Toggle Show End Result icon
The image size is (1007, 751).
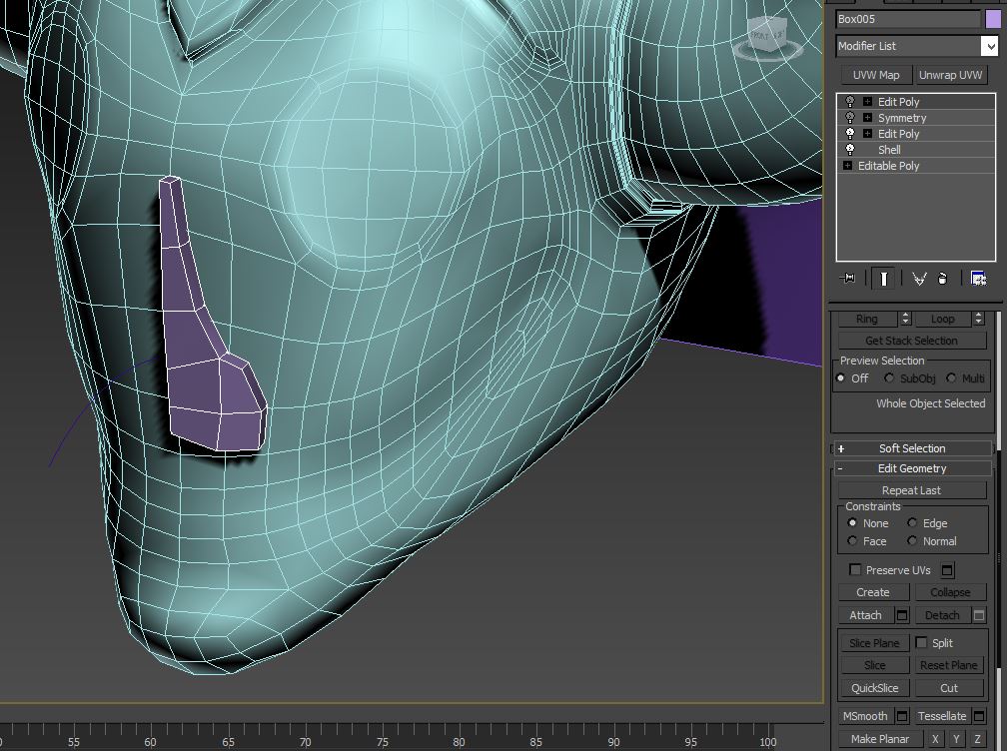pyautogui.click(x=883, y=279)
